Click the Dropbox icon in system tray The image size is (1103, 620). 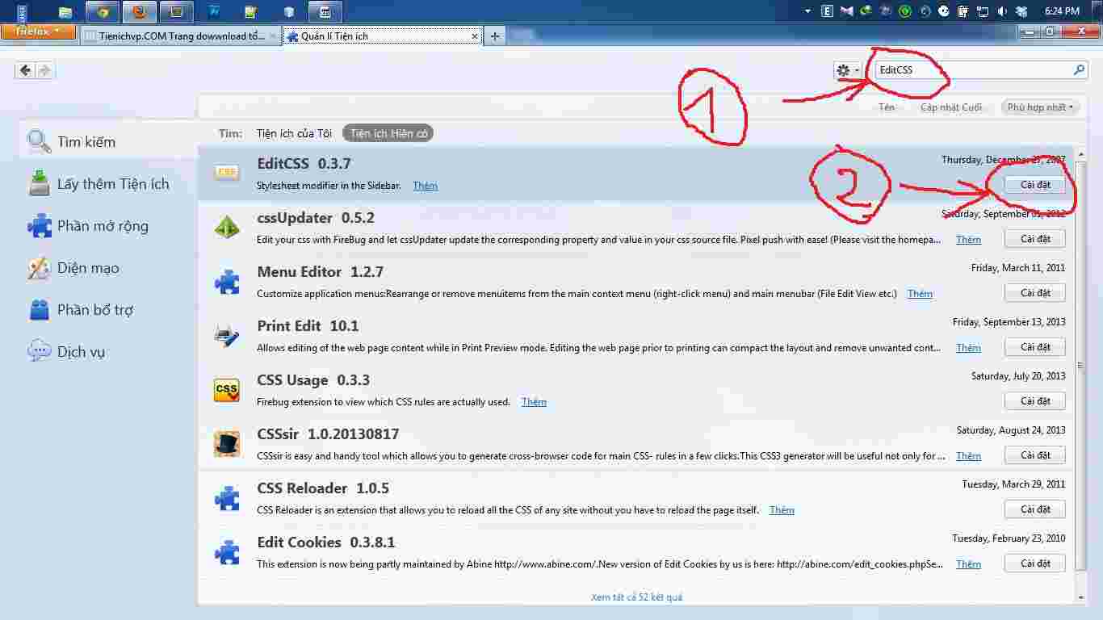click(x=1021, y=11)
